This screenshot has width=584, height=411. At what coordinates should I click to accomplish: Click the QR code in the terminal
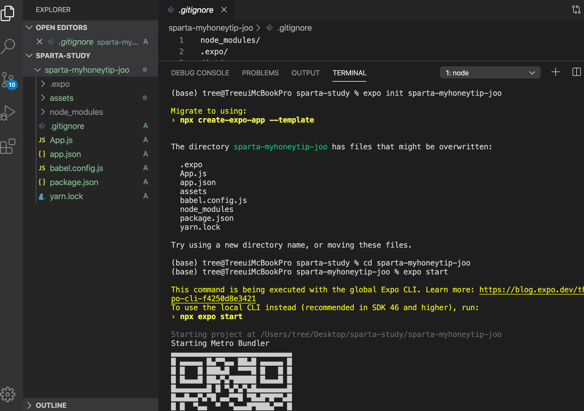[x=231, y=382]
